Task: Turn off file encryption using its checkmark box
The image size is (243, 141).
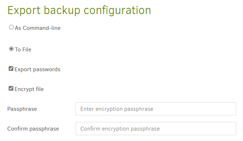Action: [x=11, y=88]
